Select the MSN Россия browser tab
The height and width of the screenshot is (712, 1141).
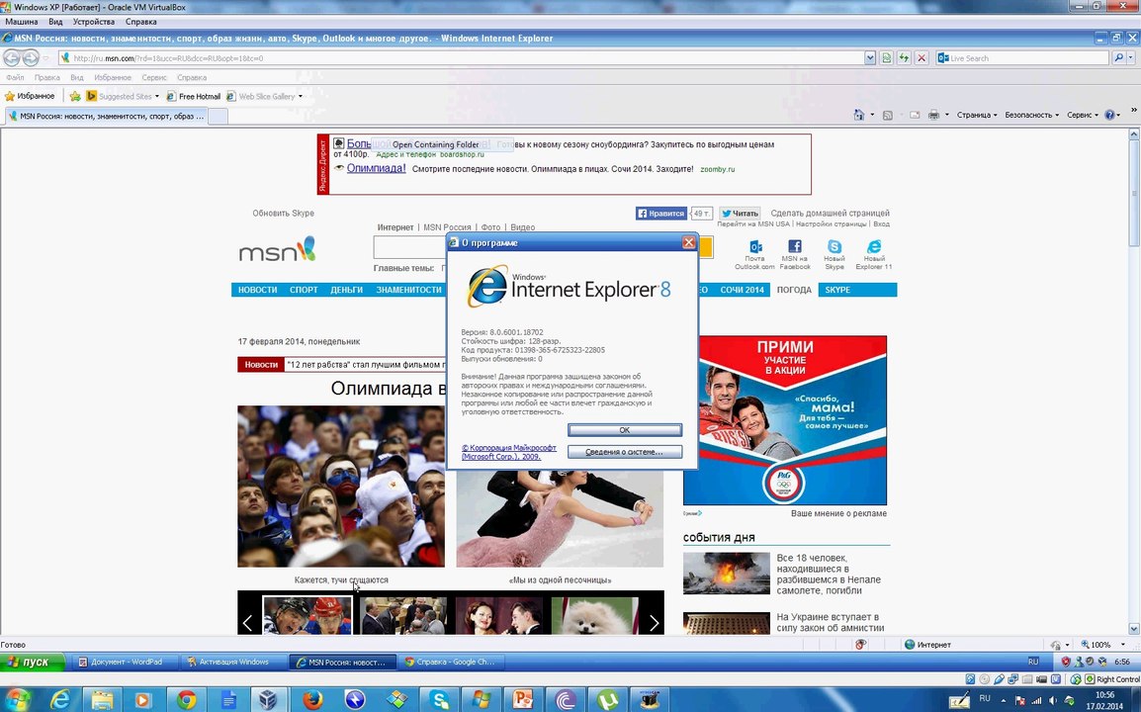pyautogui.click(x=106, y=116)
